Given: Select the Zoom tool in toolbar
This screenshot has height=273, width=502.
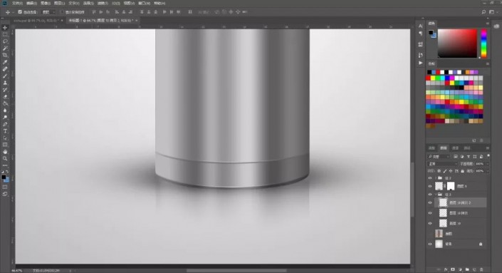Looking at the screenshot, I should tap(5, 159).
